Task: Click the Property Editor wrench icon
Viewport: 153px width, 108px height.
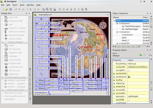Action: 150,55
